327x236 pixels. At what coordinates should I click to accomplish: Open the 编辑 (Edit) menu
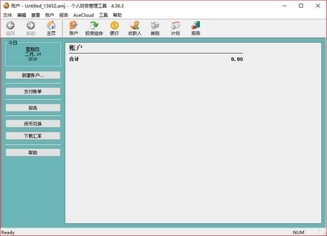pos(22,15)
